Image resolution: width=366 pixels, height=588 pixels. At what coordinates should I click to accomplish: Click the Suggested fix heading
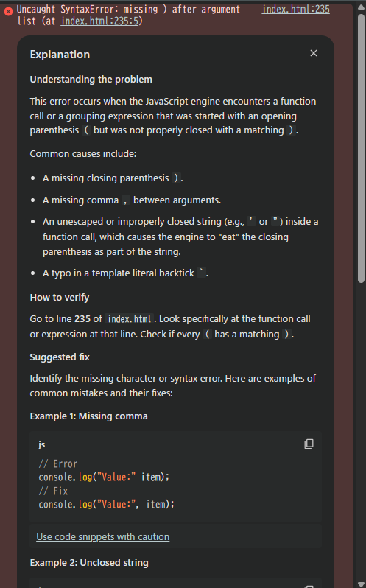coord(60,357)
